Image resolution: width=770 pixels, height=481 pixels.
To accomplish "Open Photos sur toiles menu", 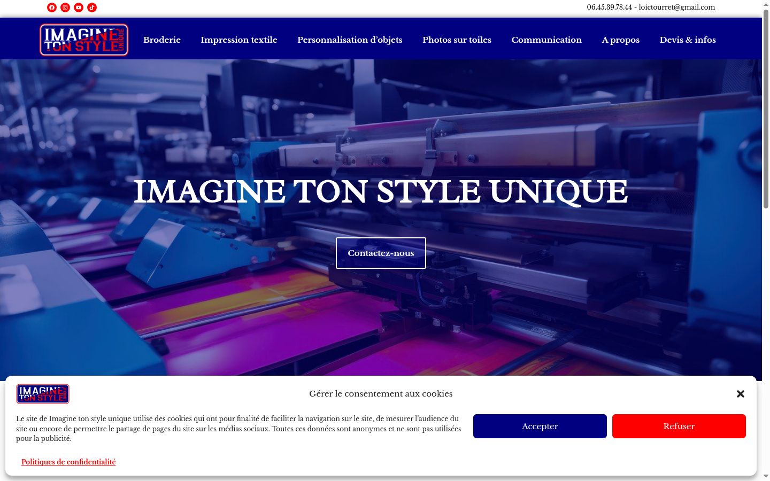I will click(457, 40).
